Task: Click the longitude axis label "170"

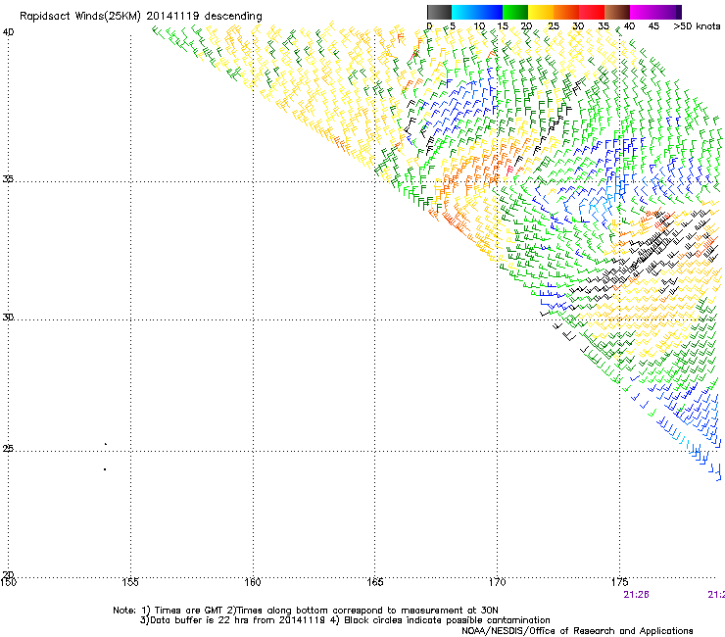Action: point(497,582)
